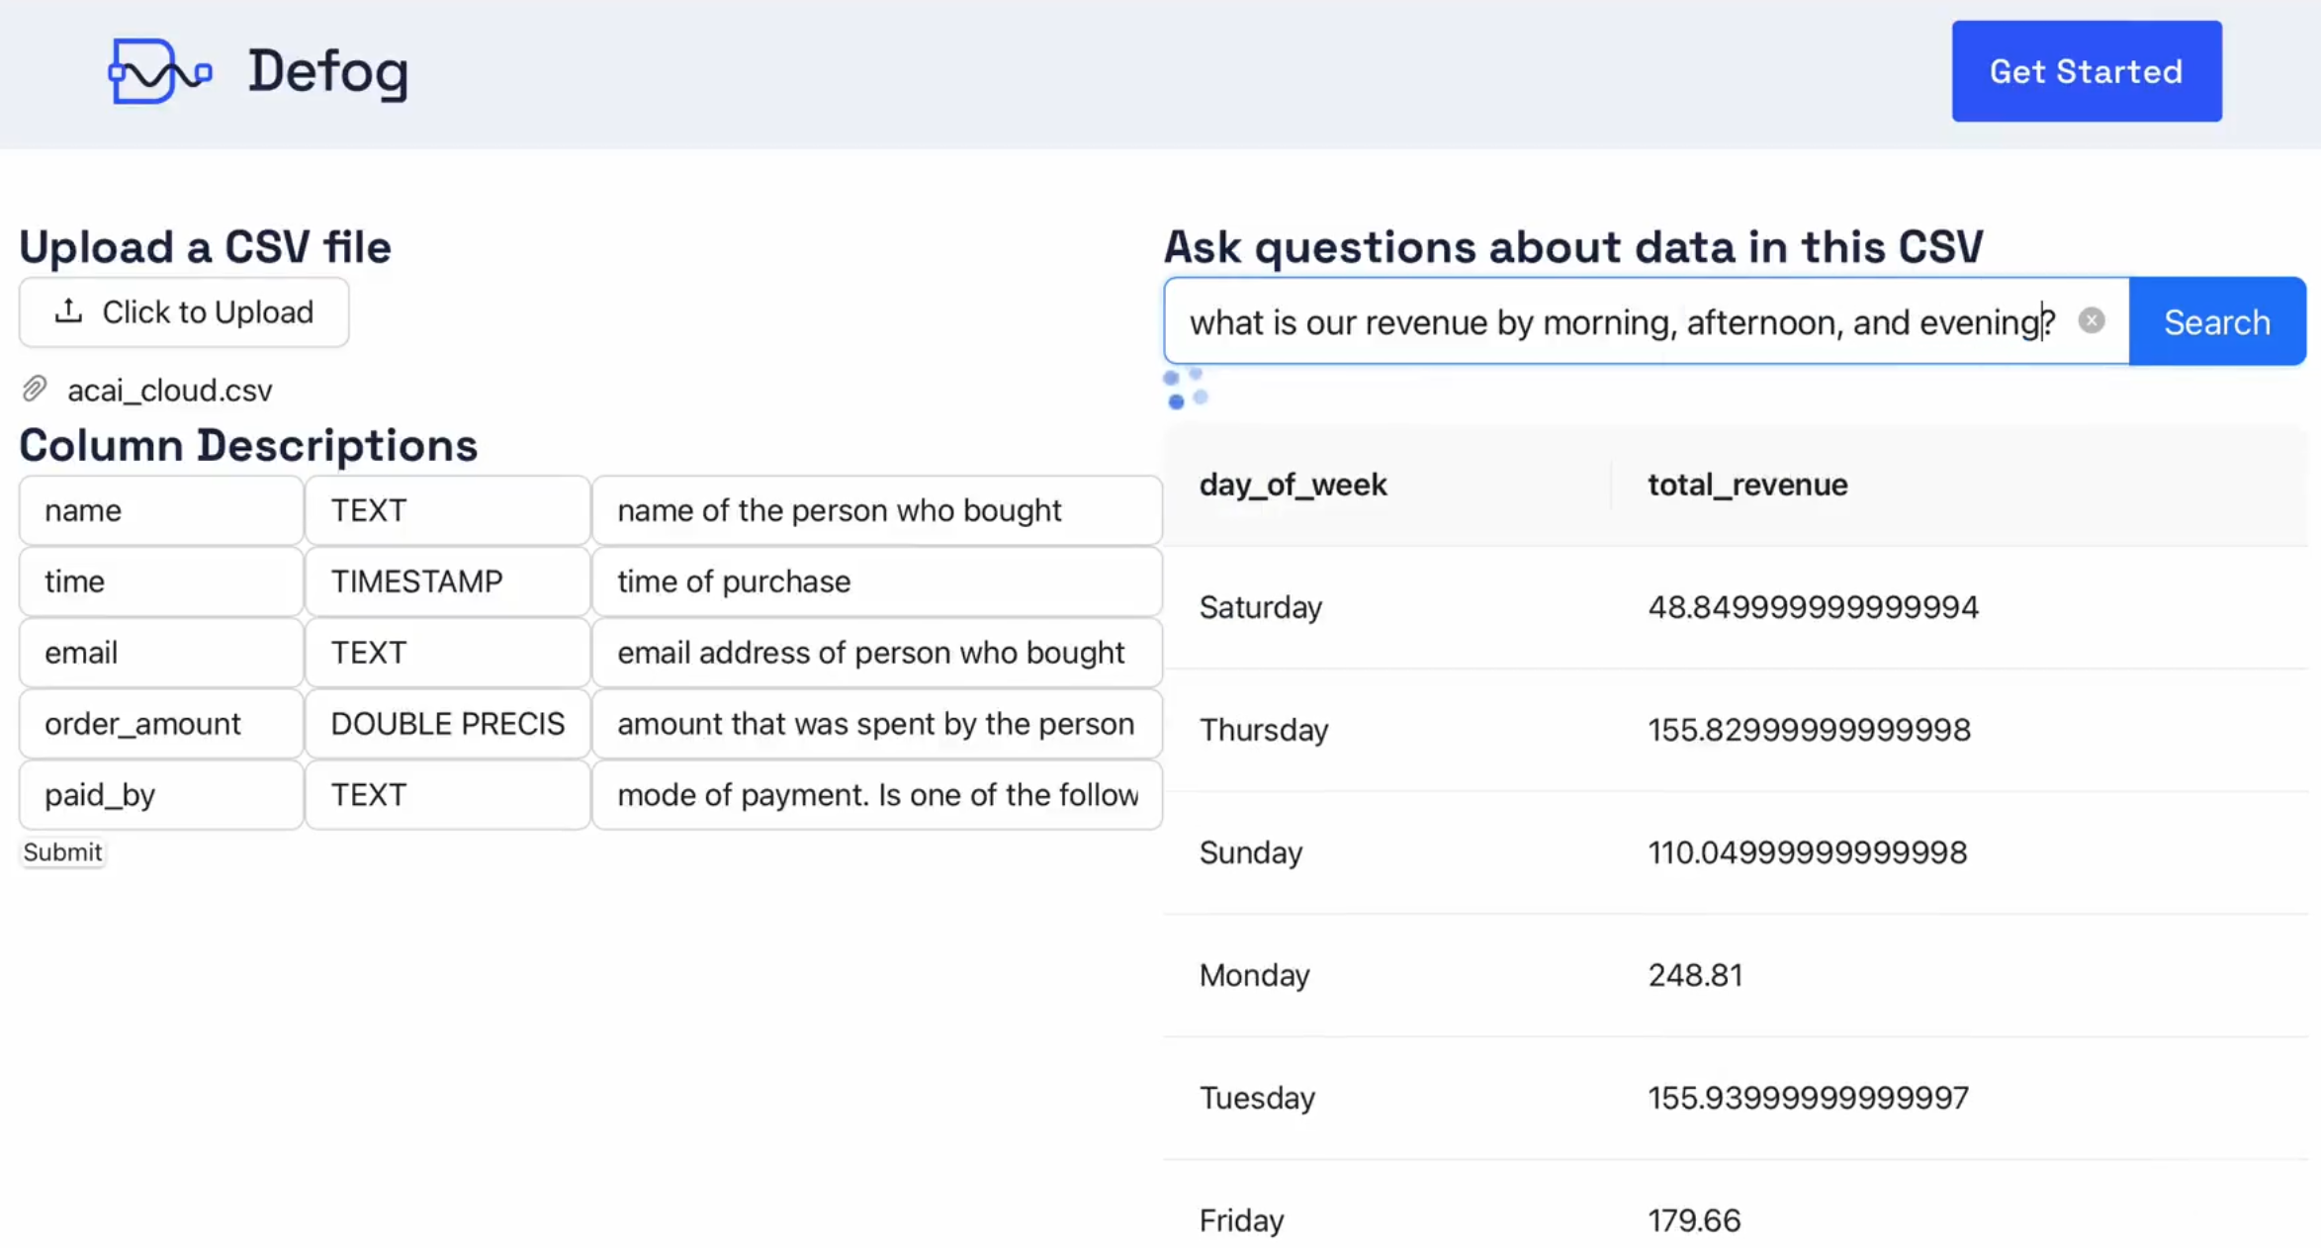2321x1248 pixels.
Task: Click the Submit button under the descriptions
Action: tap(62, 851)
